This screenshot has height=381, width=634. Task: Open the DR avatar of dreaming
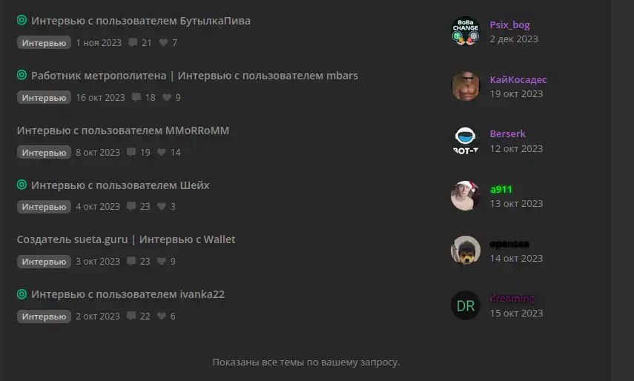tap(466, 305)
